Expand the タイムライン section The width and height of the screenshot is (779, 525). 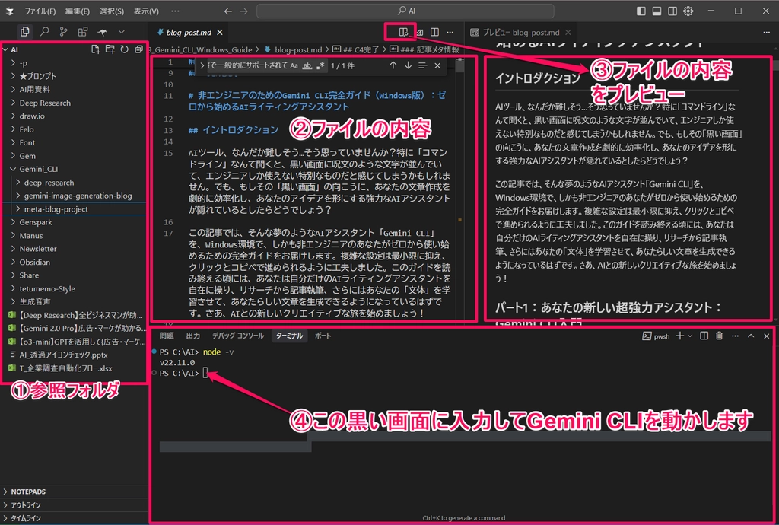pyautogui.click(x=75, y=518)
